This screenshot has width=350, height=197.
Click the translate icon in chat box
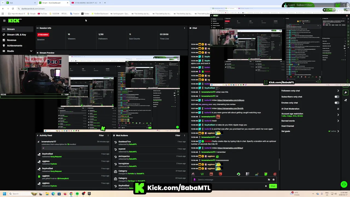[x=269, y=180]
